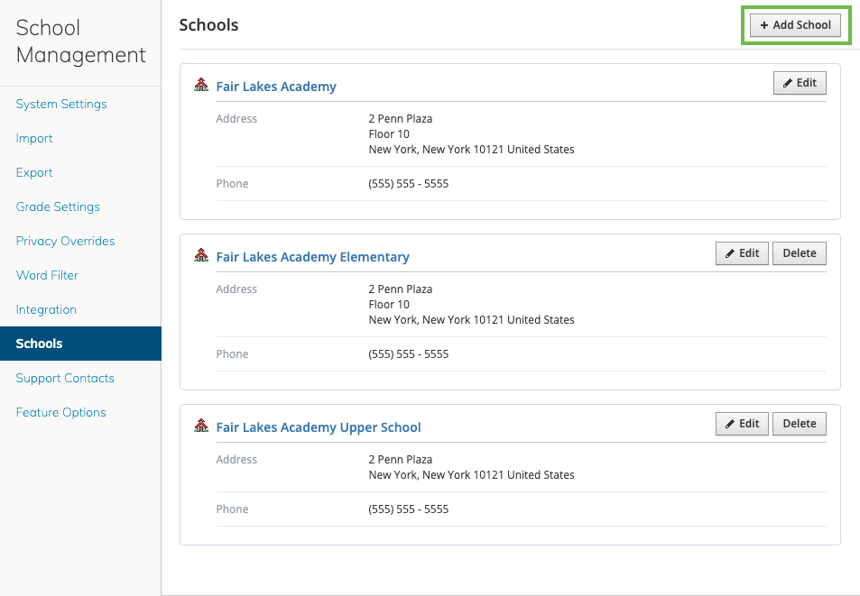Image resolution: width=860 pixels, height=596 pixels.
Task: Delete Fair Lakes Academy Upper School
Action: [x=800, y=424]
